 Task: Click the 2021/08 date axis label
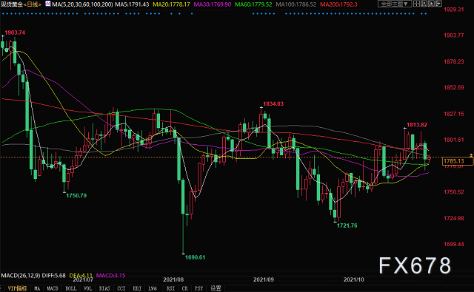(173, 279)
